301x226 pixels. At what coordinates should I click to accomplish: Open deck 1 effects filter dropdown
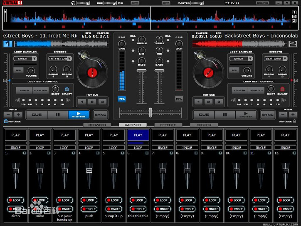(x=60, y=59)
